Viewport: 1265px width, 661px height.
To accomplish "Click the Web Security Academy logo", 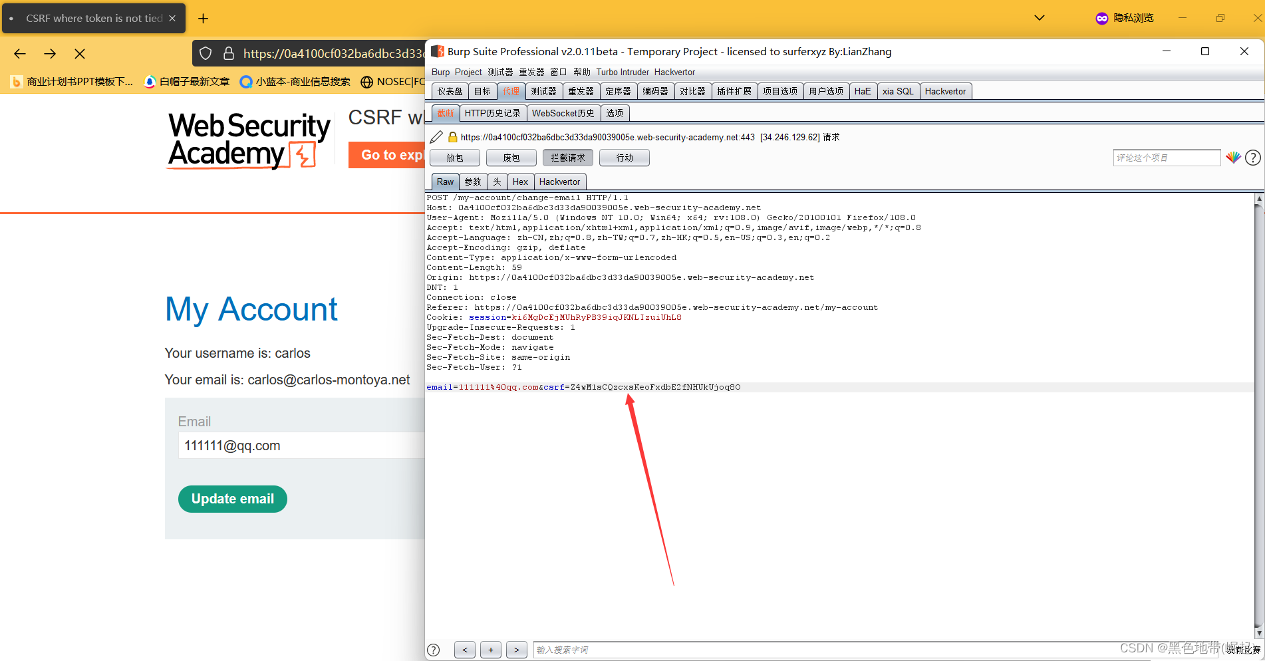I will pos(249,140).
